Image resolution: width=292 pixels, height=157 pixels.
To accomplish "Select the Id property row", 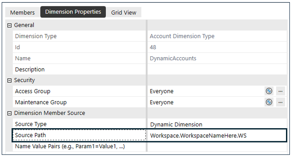I will 150,47.
